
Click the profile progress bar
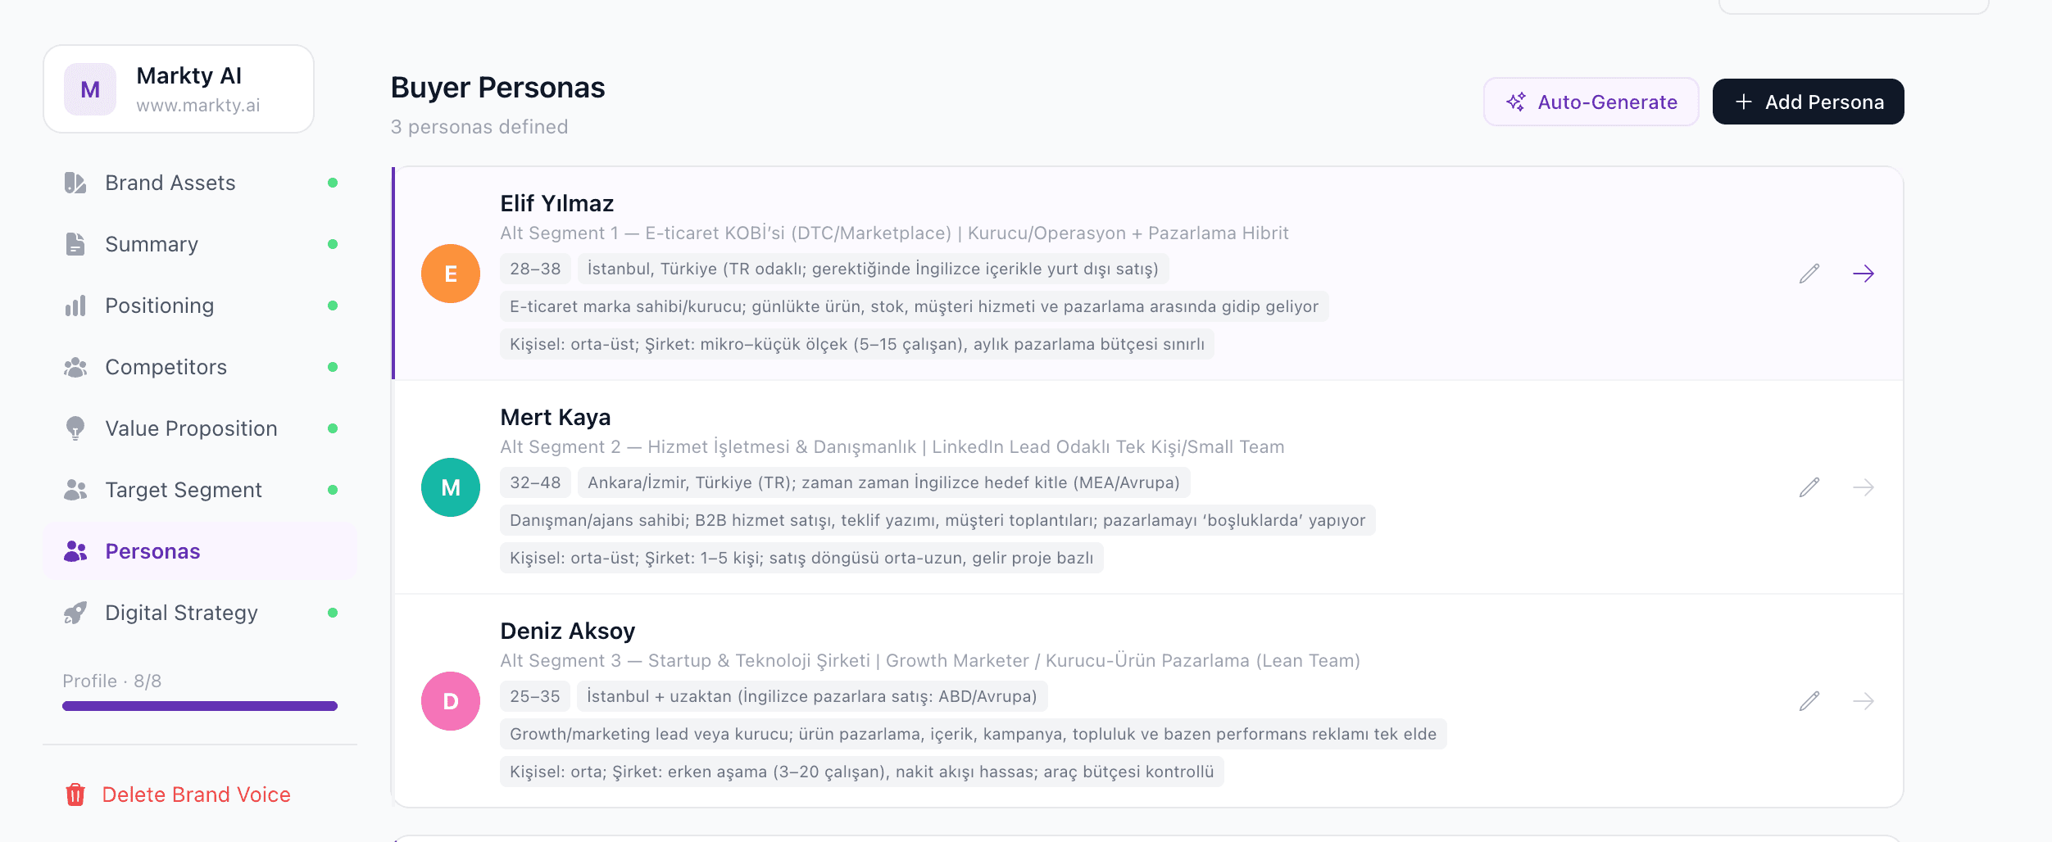click(200, 706)
